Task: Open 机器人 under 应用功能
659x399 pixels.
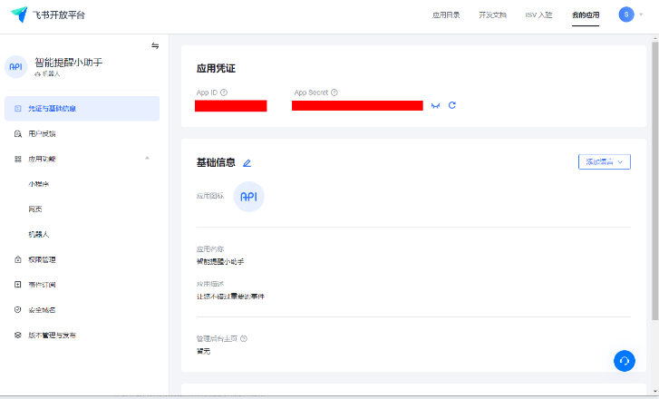Action: click(x=39, y=234)
